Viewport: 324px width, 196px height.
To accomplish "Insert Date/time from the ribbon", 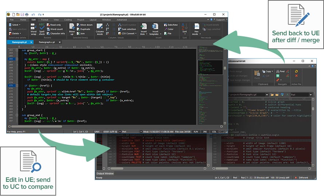I will point(171,25).
